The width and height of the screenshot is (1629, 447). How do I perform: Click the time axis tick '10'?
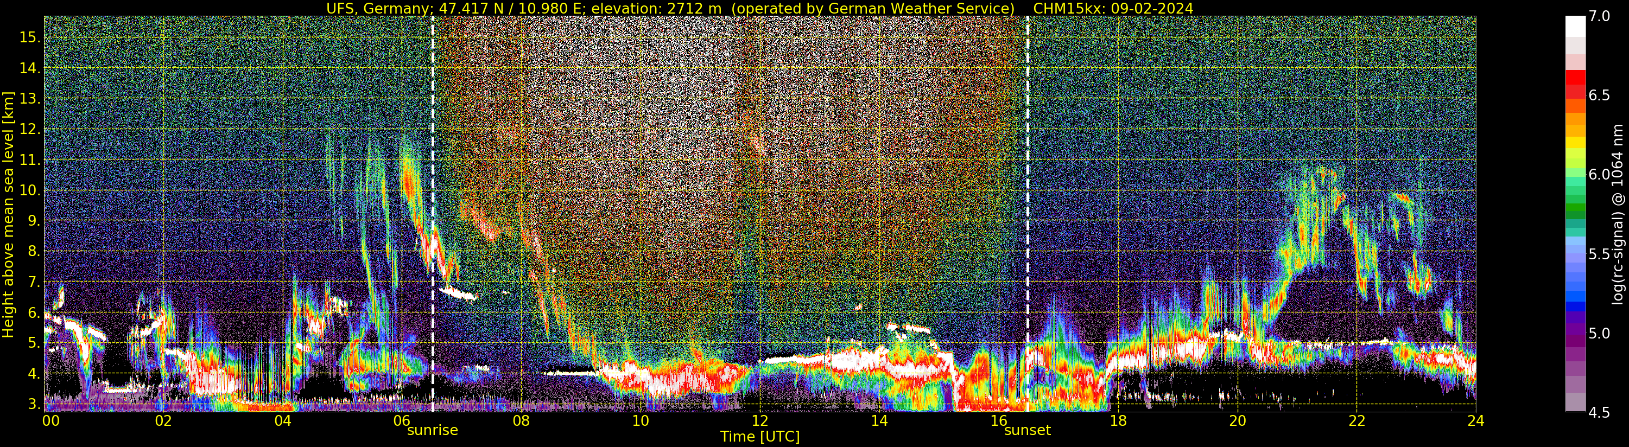[x=641, y=421]
